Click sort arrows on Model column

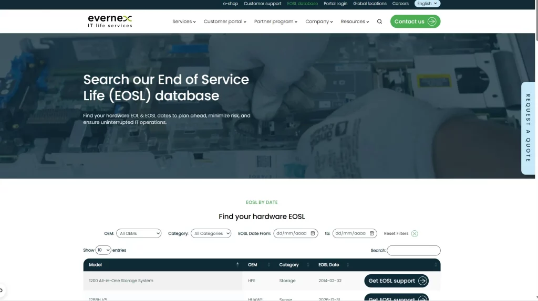coord(237,264)
